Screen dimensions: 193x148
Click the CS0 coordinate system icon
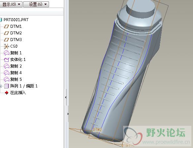click(6, 46)
